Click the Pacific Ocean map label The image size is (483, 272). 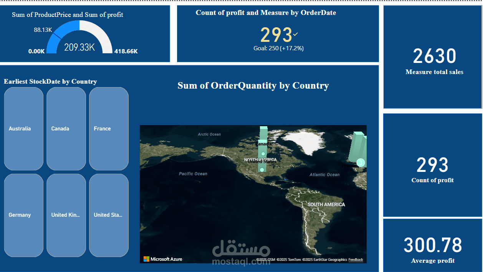click(x=193, y=174)
